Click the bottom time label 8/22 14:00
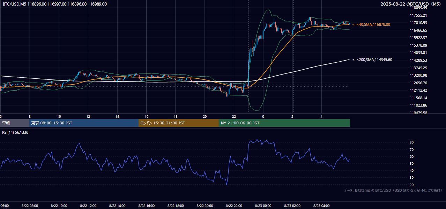Screen dimensions: 446x209 point(117,206)
